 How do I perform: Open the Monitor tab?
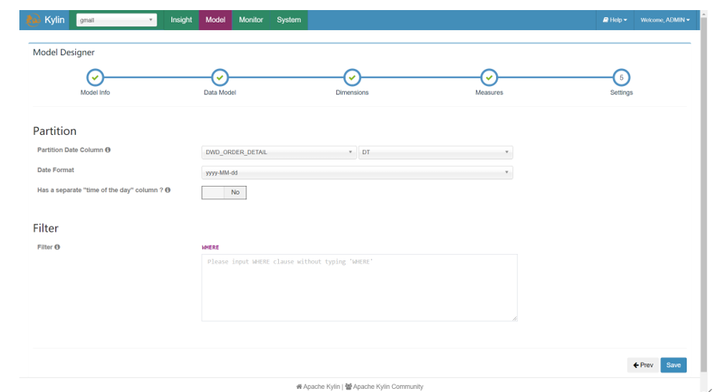click(x=251, y=20)
